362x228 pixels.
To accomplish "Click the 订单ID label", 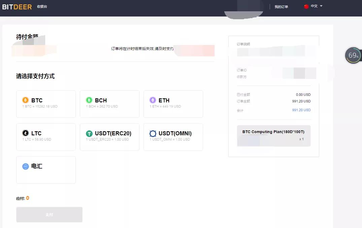I will [242, 70].
